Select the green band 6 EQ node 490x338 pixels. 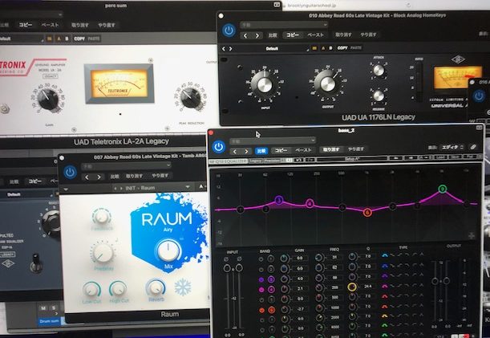pyautogui.click(x=442, y=189)
